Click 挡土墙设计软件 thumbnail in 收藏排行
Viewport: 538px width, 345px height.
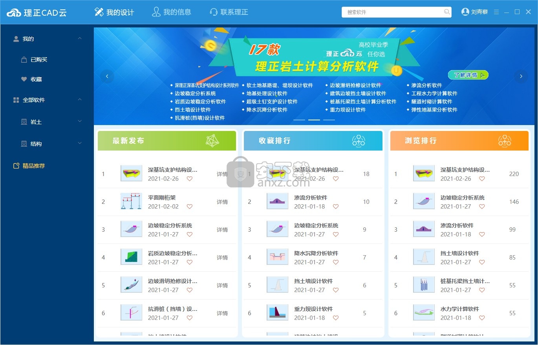[x=277, y=285]
